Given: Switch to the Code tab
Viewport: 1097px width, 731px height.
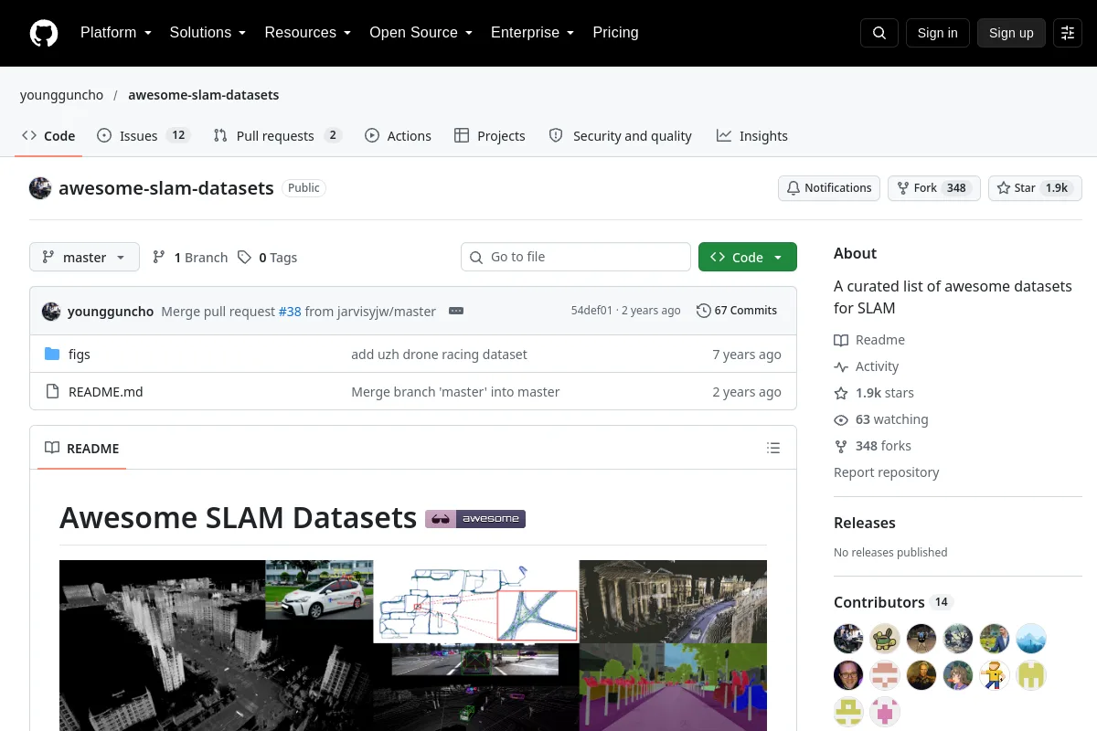Looking at the screenshot, I should click(48, 135).
